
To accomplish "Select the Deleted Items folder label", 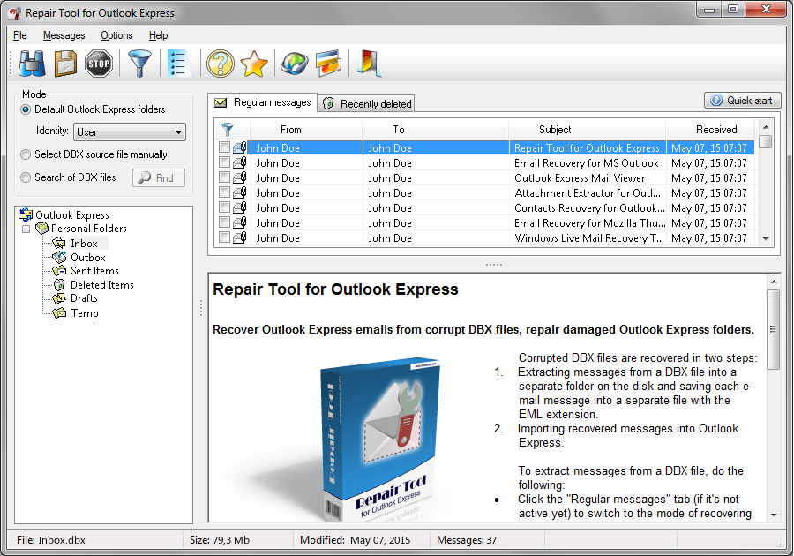I will [102, 285].
